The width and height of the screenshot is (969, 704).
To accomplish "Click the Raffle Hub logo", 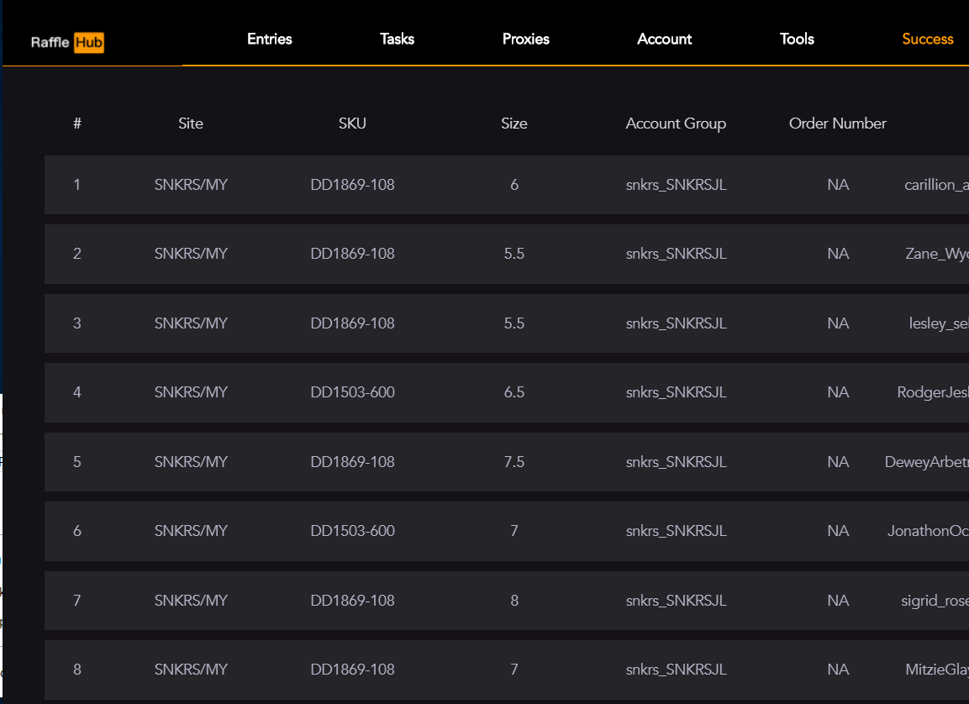I will click(67, 42).
